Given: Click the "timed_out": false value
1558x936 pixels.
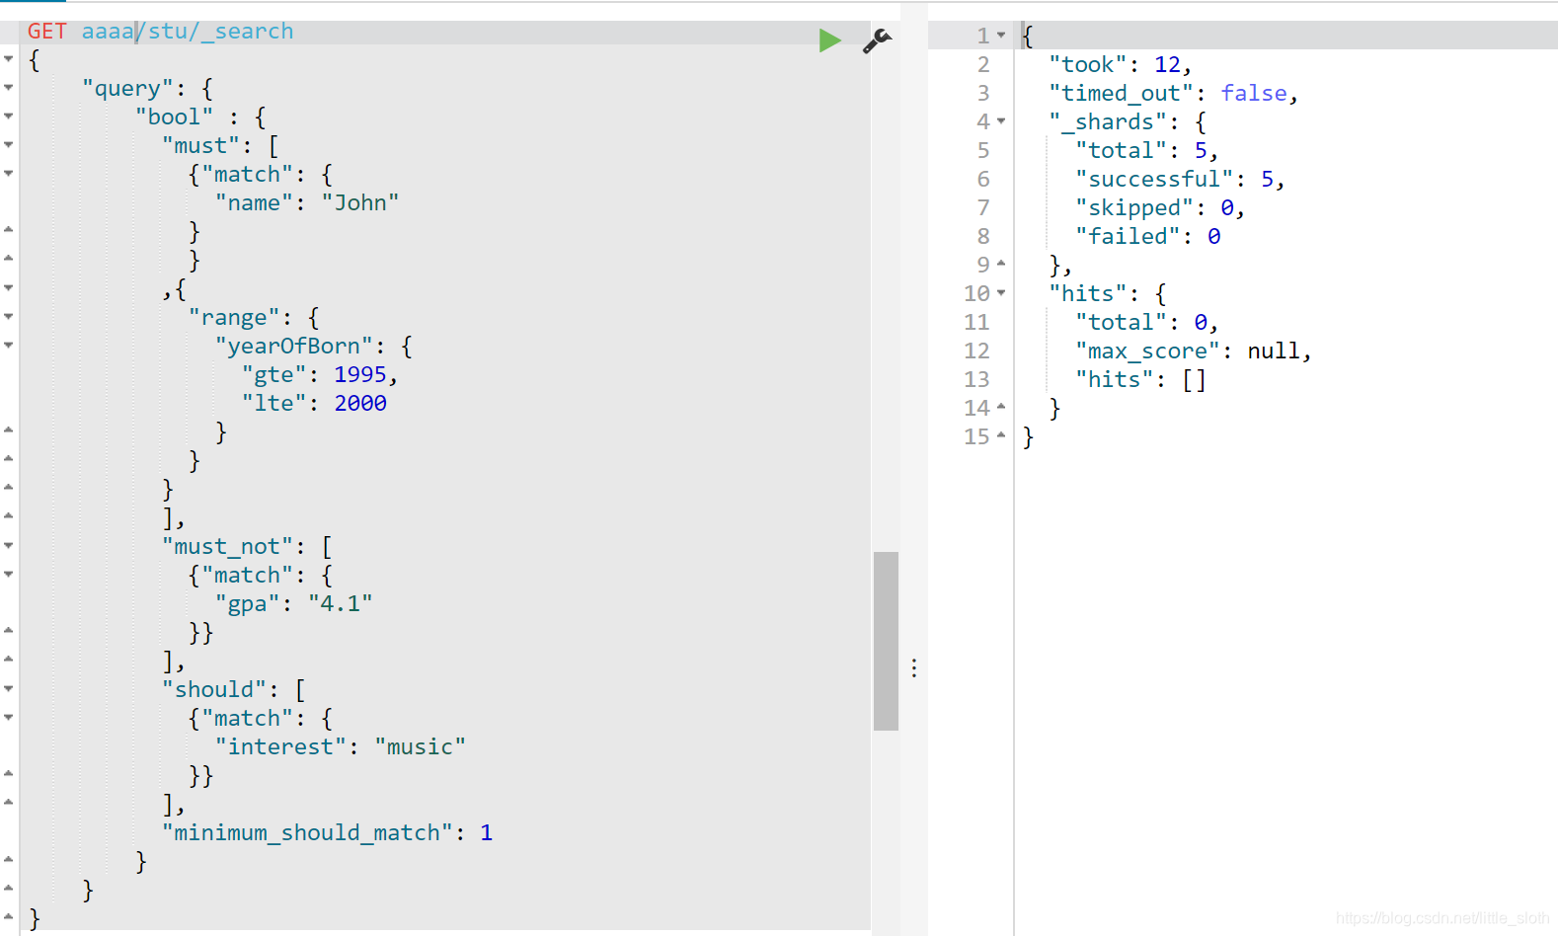Looking at the screenshot, I should (1254, 93).
